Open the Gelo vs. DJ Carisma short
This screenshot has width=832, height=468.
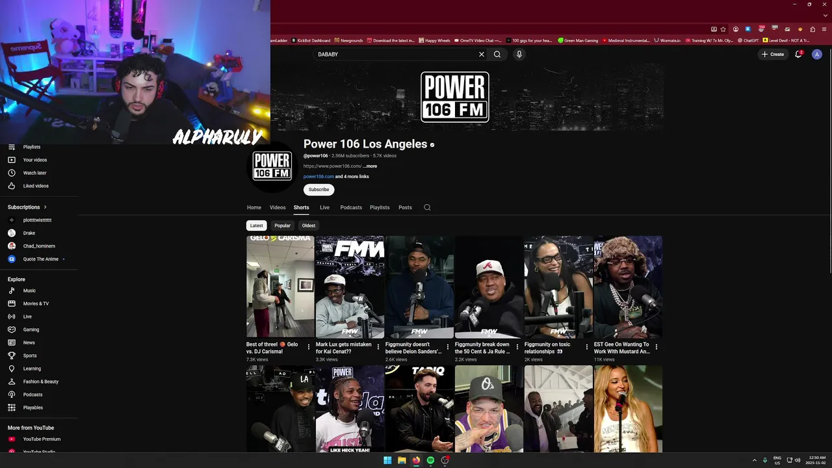pos(280,287)
